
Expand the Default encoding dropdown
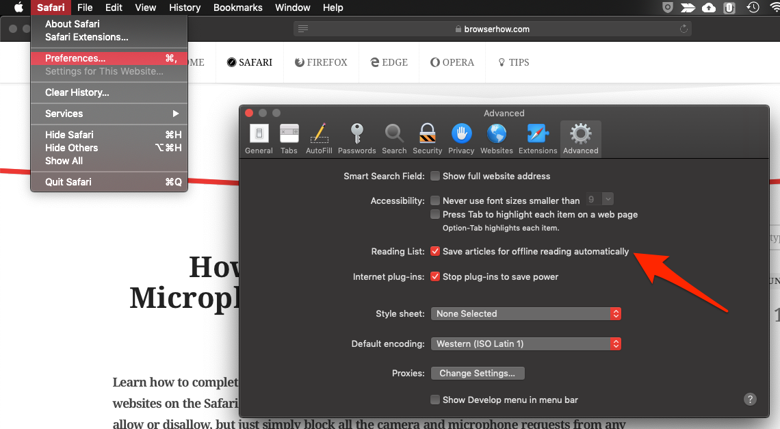click(525, 344)
